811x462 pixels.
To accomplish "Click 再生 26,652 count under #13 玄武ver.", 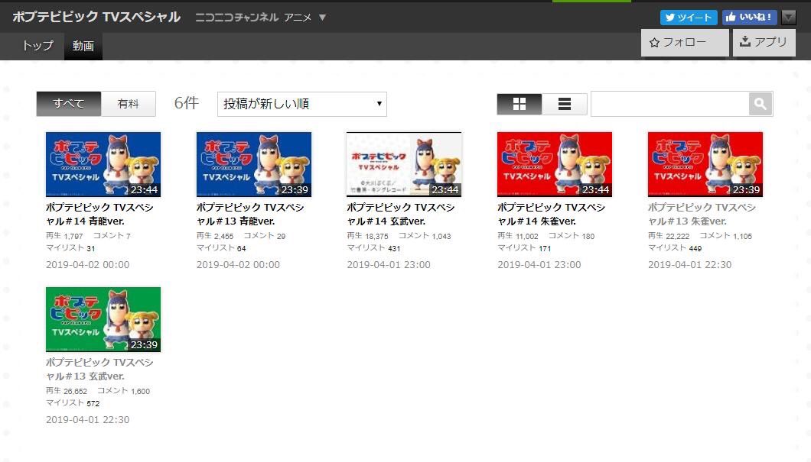I will [x=67, y=391].
